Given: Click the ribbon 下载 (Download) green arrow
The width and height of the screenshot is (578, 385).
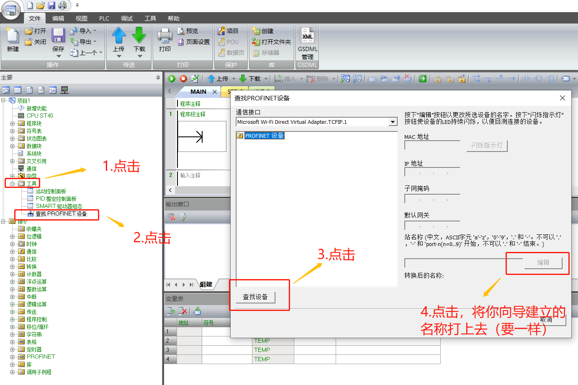Looking at the screenshot, I should [139, 36].
